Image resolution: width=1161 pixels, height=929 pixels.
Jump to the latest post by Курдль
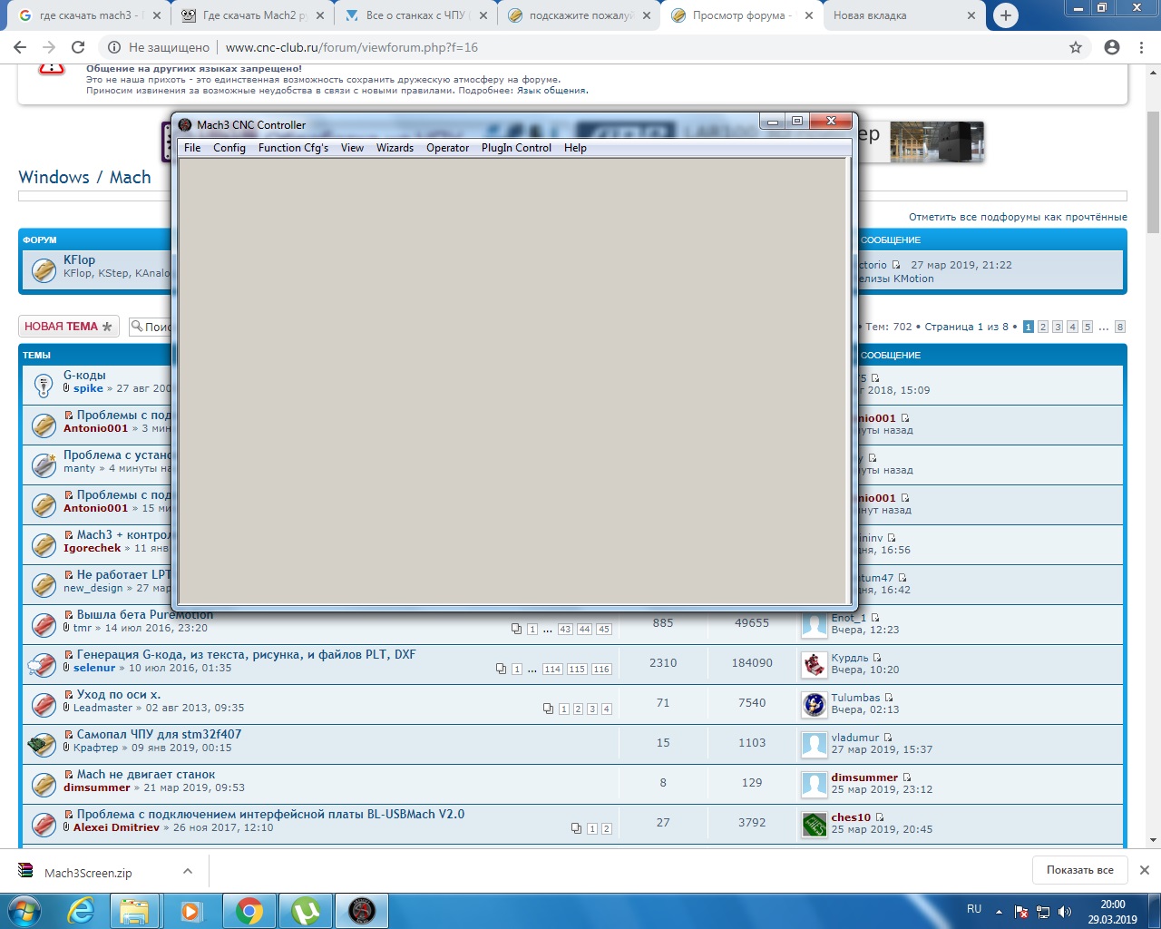pos(877,658)
